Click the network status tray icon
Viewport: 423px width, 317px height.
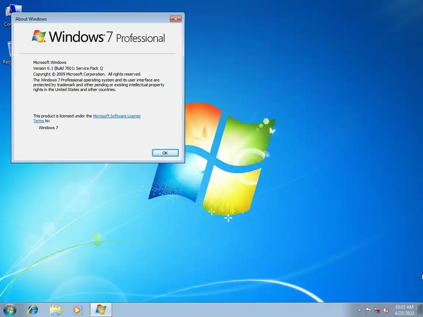(x=377, y=310)
